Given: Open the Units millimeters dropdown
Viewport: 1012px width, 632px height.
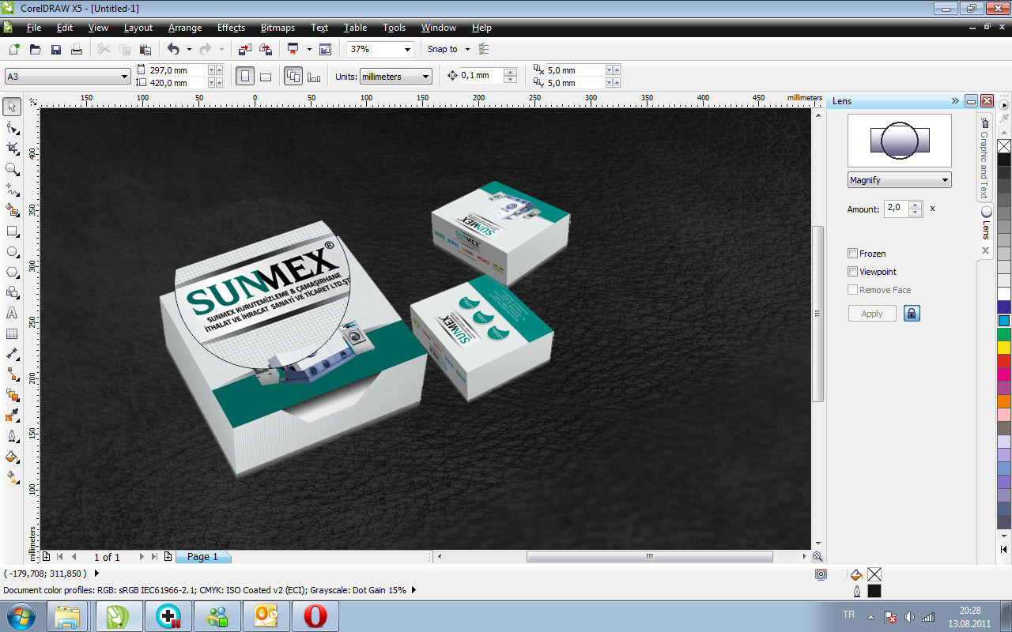Looking at the screenshot, I should tap(426, 77).
